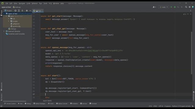Expand the Scripts folder

pyautogui.click(x=9, y=21)
